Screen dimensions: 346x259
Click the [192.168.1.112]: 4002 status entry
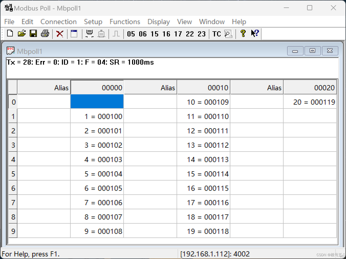click(x=215, y=254)
